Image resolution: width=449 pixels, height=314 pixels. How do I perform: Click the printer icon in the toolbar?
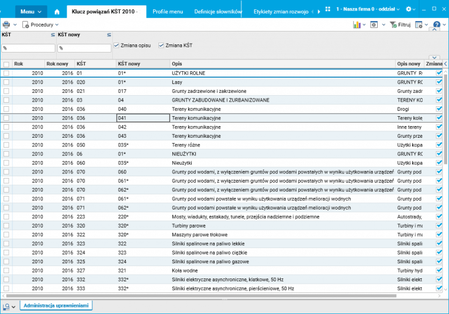point(6,25)
